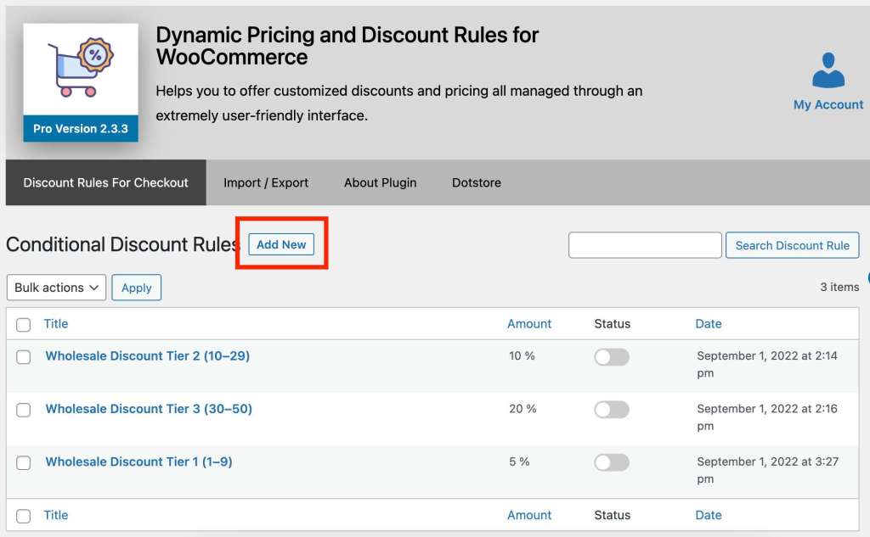The image size is (870, 537).
Task: Expand the Bulk actions dropdown
Action: point(56,288)
